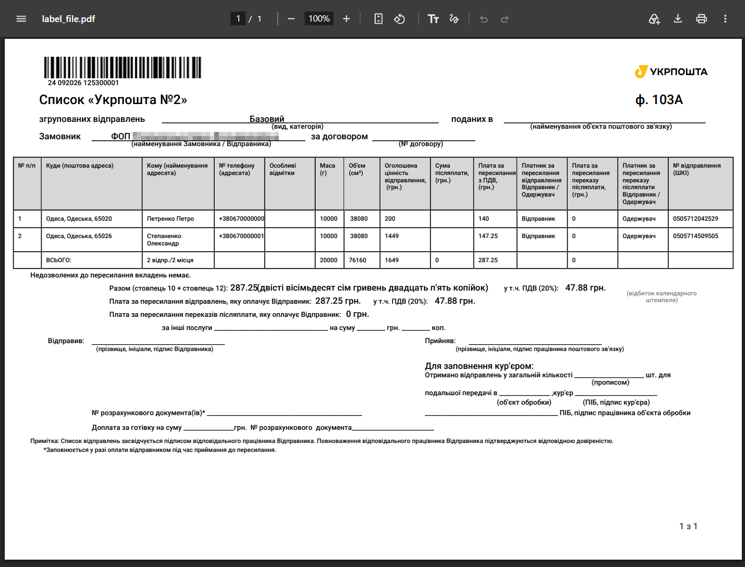This screenshot has width=745, height=567.
Task: Click cell Одеса, Одеська, 65026
Action: pos(79,236)
